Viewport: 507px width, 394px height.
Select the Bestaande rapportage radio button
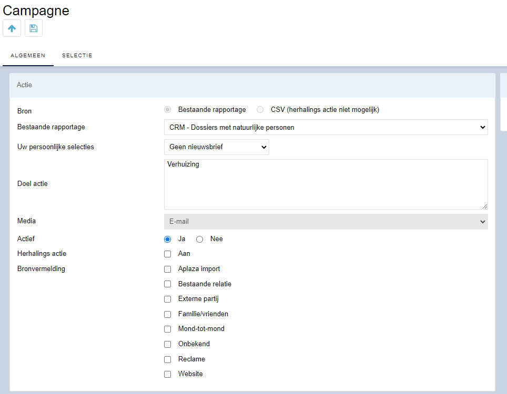point(167,110)
